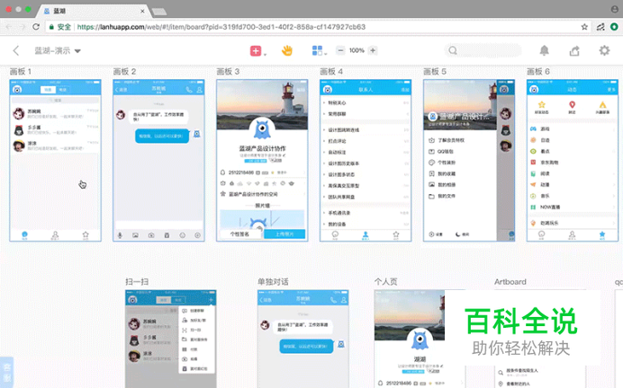623x388 pixels.
Task: Reload the page in the browser
Action: pos(36,27)
